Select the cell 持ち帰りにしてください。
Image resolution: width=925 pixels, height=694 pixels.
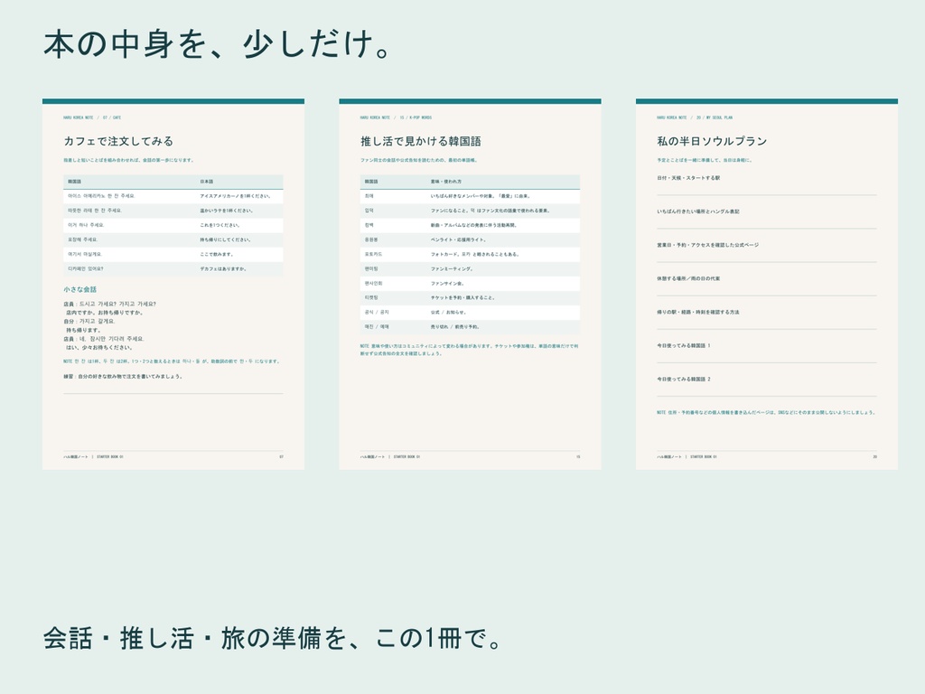225,239
